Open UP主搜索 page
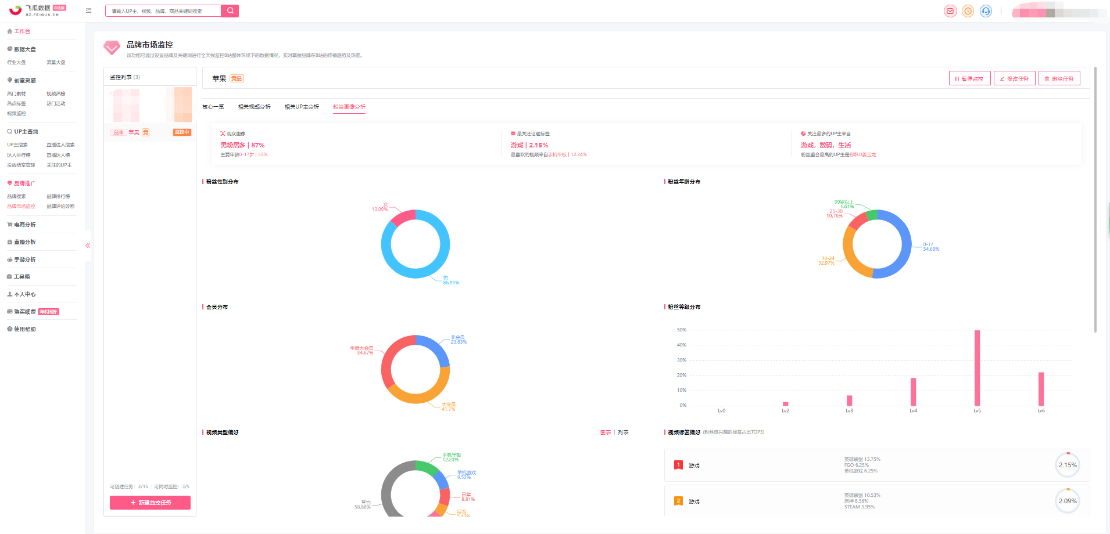The height and width of the screenshot is (534, 1110). coord(17,145)
